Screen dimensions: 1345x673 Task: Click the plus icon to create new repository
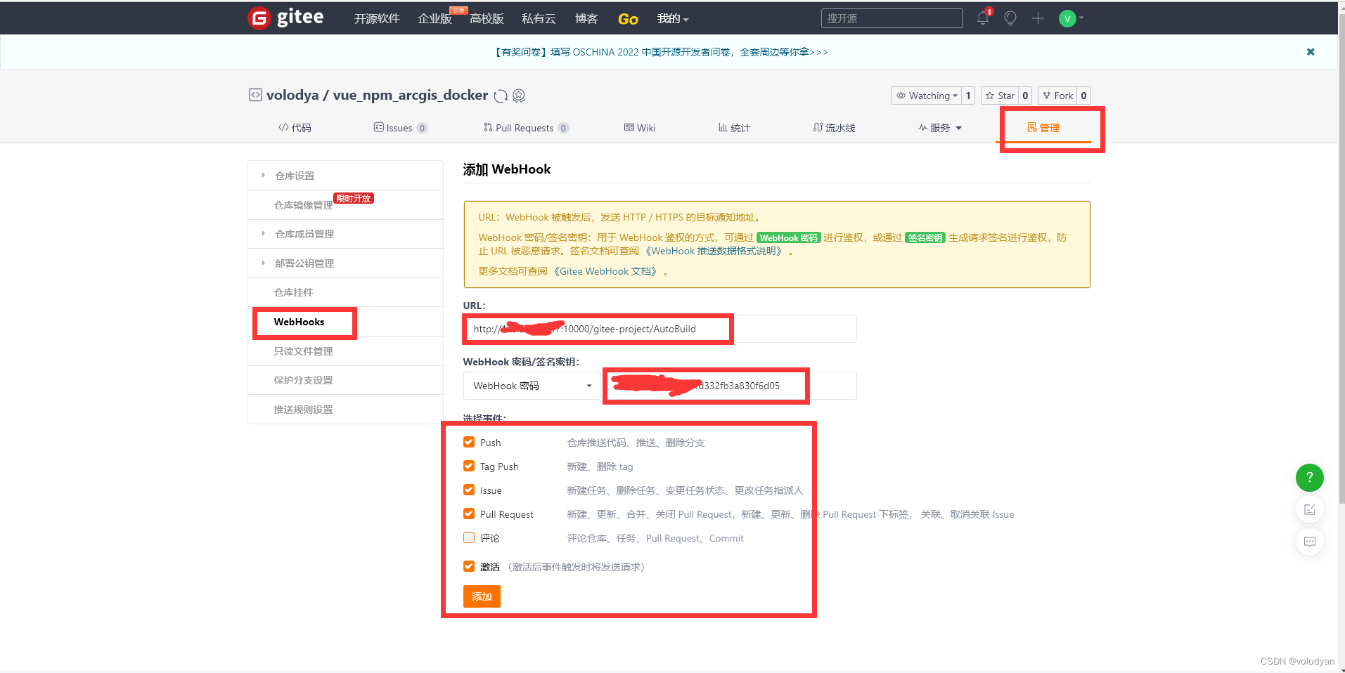click(x=1036, y=18)
